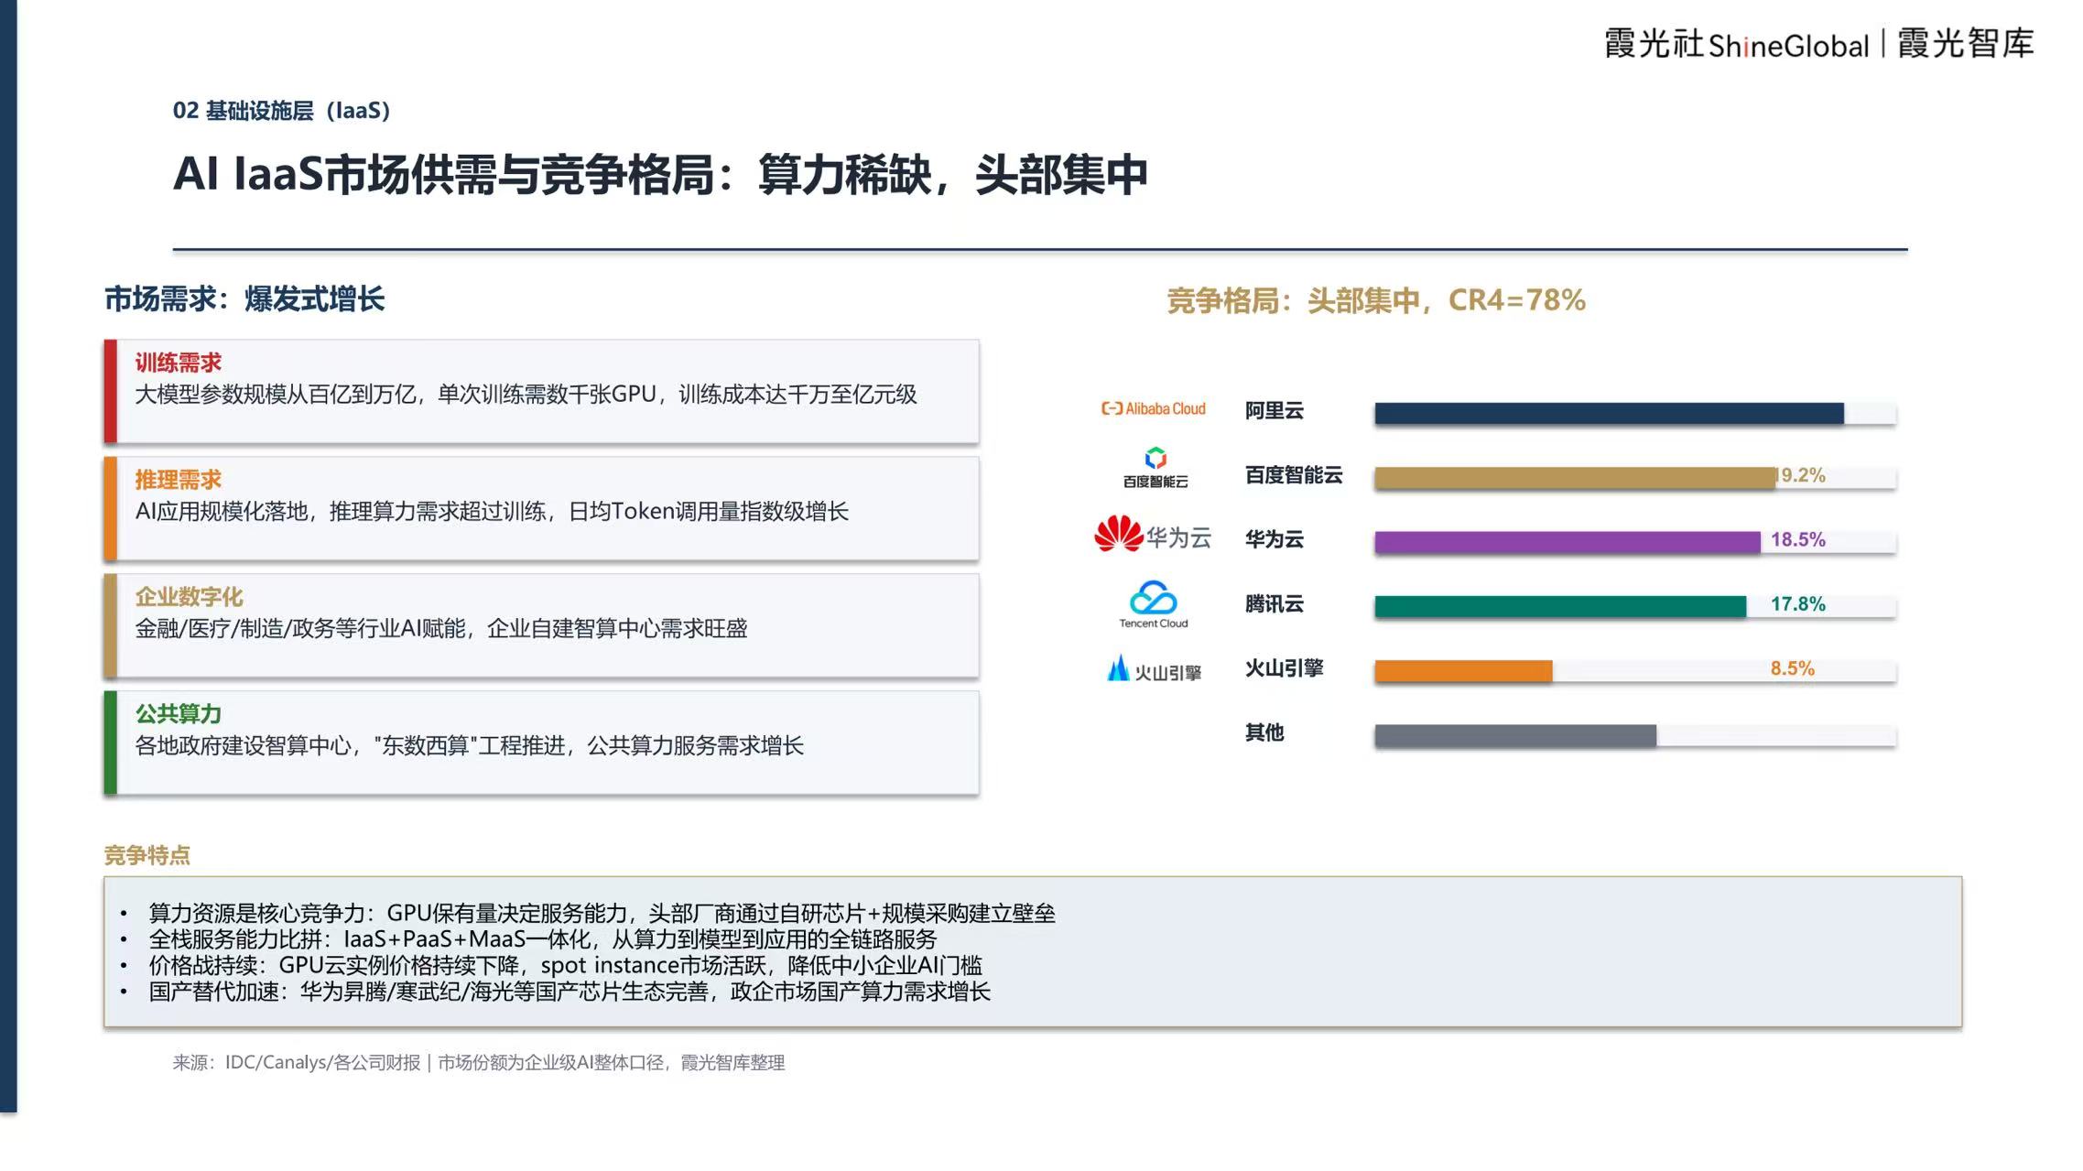Select the orange 推理需求 card
This screenshot has width=2083, height=1171.
point(541,508)
